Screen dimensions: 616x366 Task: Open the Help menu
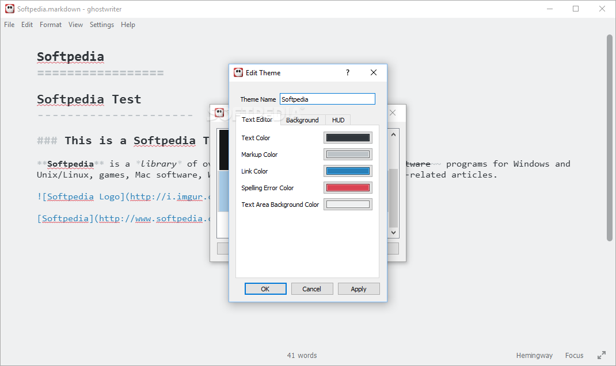tap(128, 25)
